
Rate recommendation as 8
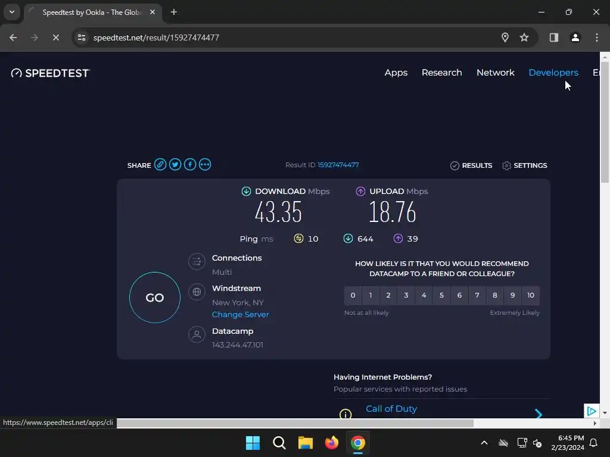495,295
